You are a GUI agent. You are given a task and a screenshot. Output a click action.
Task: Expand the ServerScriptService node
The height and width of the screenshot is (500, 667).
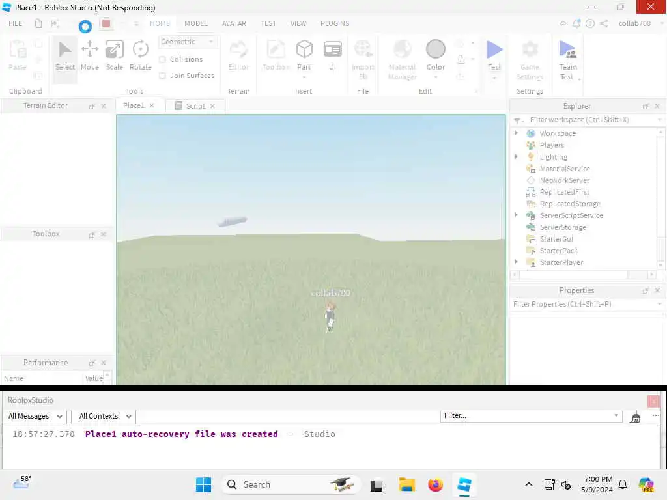[x=516, y=215]
